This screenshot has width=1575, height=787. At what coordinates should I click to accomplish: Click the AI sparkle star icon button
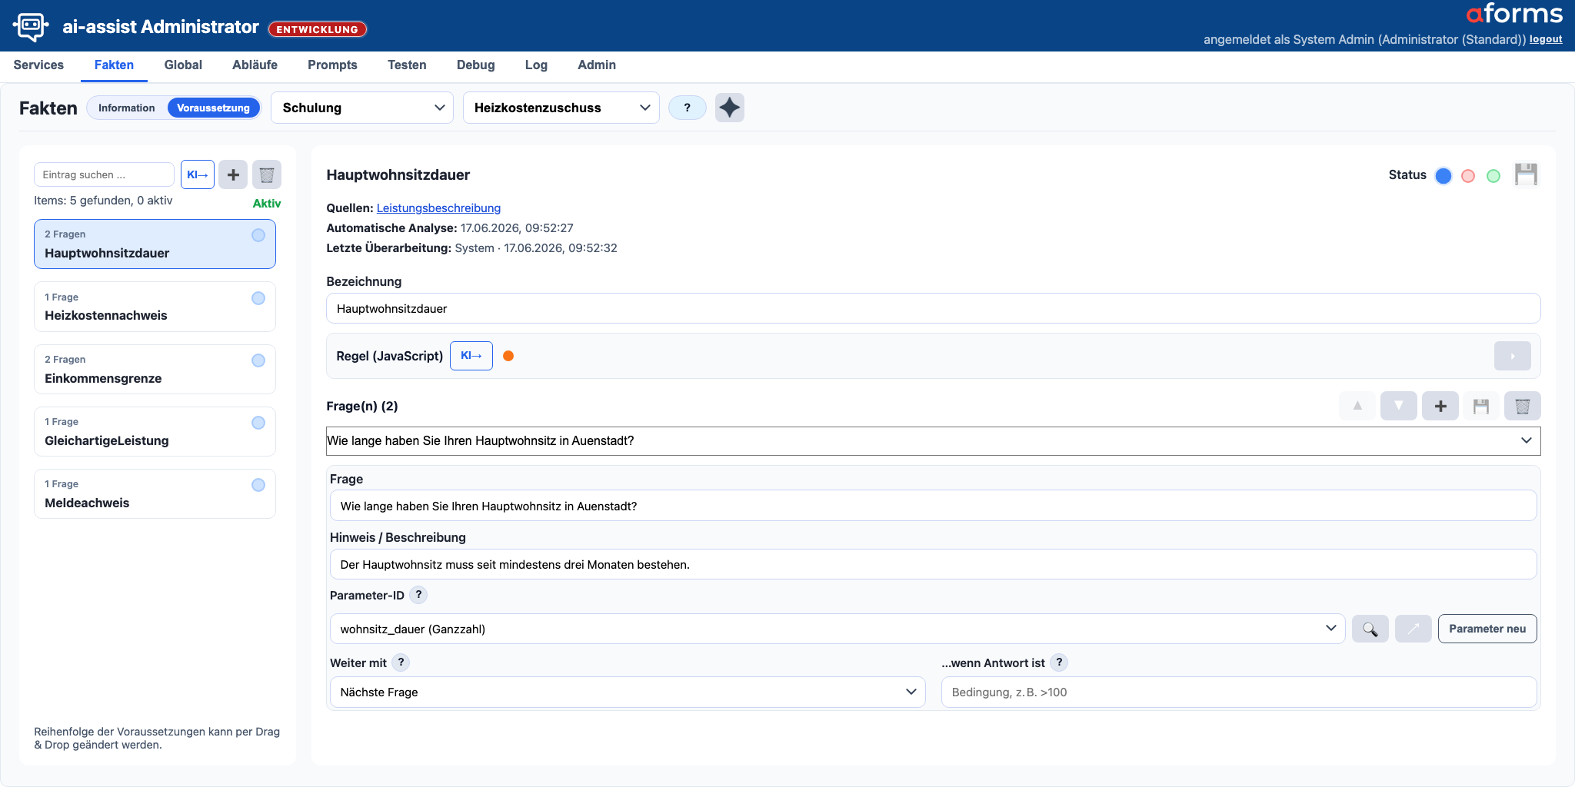click(730, 108)
